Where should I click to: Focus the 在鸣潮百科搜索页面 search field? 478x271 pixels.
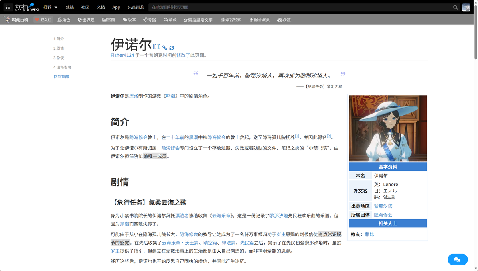300,7
